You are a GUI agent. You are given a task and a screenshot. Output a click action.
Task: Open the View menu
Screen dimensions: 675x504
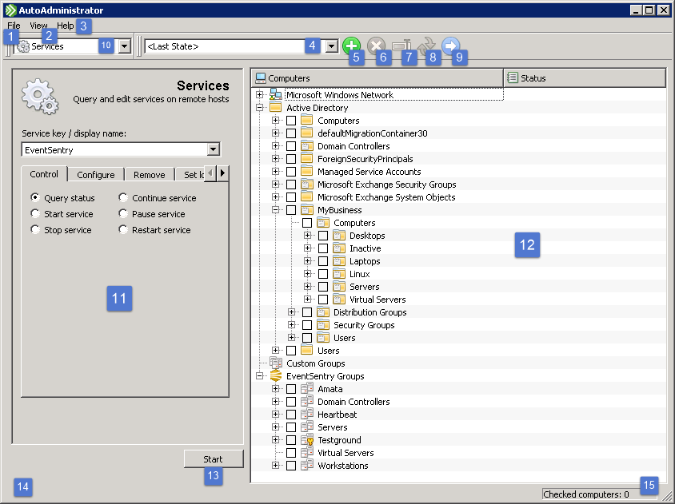38,26
